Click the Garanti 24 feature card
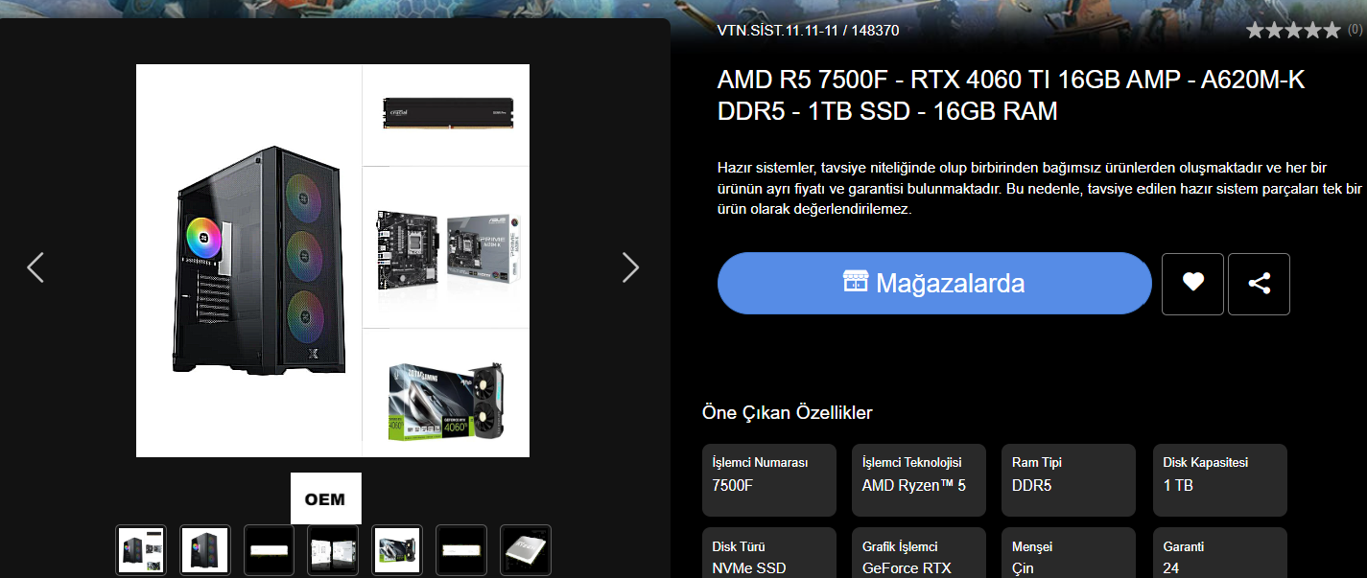 pyautogui.click(x=1218, y=553)
